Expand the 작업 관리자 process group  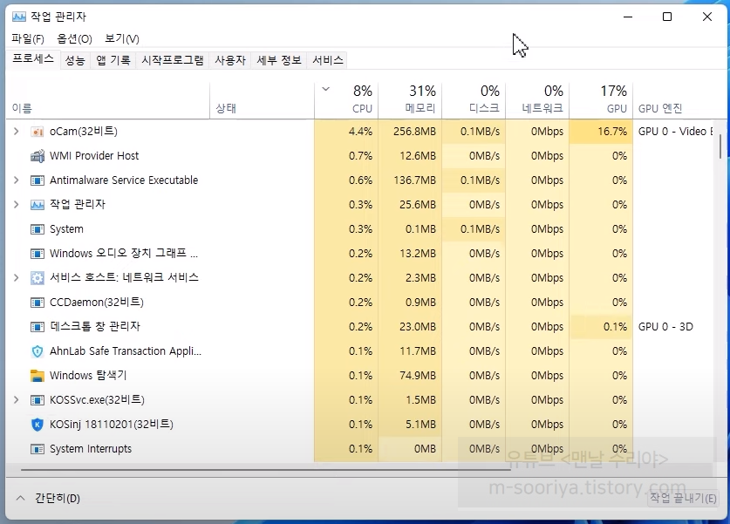[x=17, y=205]
